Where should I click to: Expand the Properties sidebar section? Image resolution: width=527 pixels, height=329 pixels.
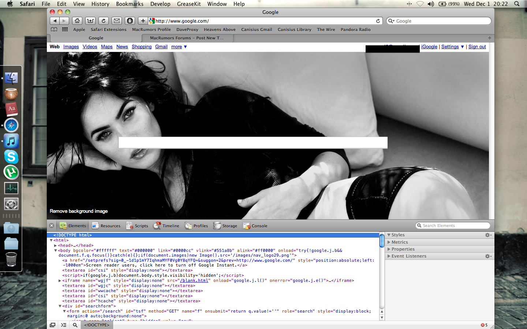389,249
